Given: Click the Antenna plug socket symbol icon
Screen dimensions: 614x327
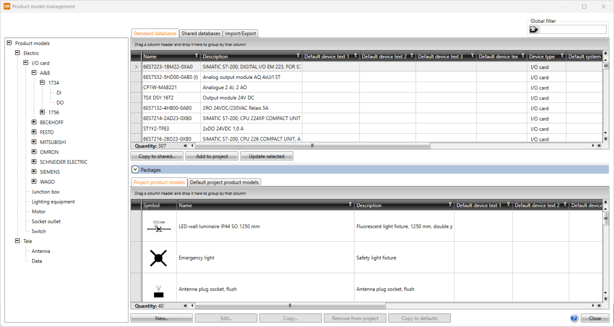Looking at the screenshot, I should (159, 291).
